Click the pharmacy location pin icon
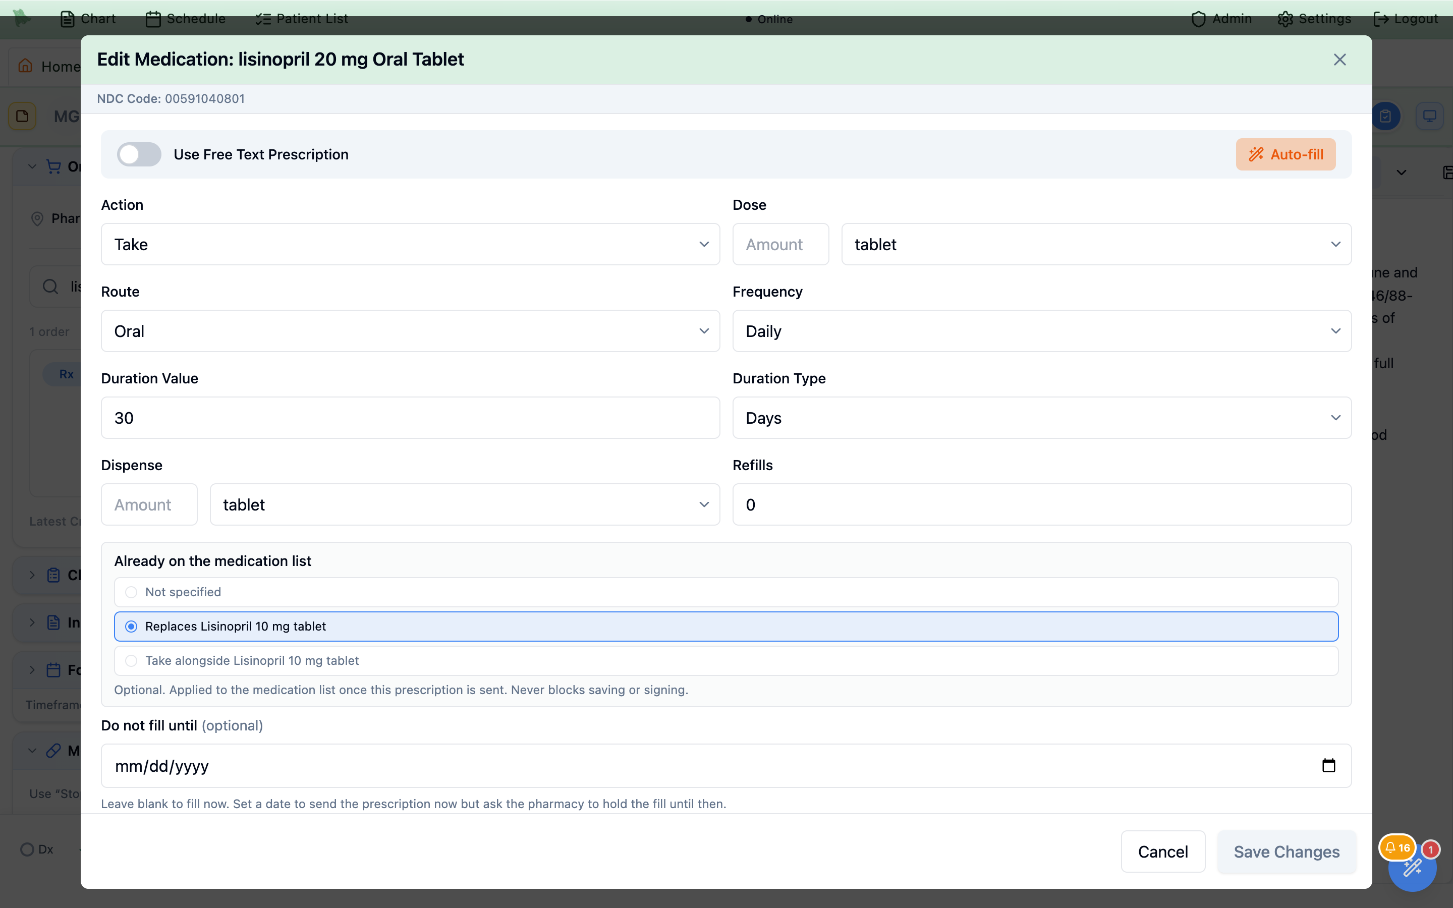The height and width of the screenshot is (908, 1453). tap(37, 218)
